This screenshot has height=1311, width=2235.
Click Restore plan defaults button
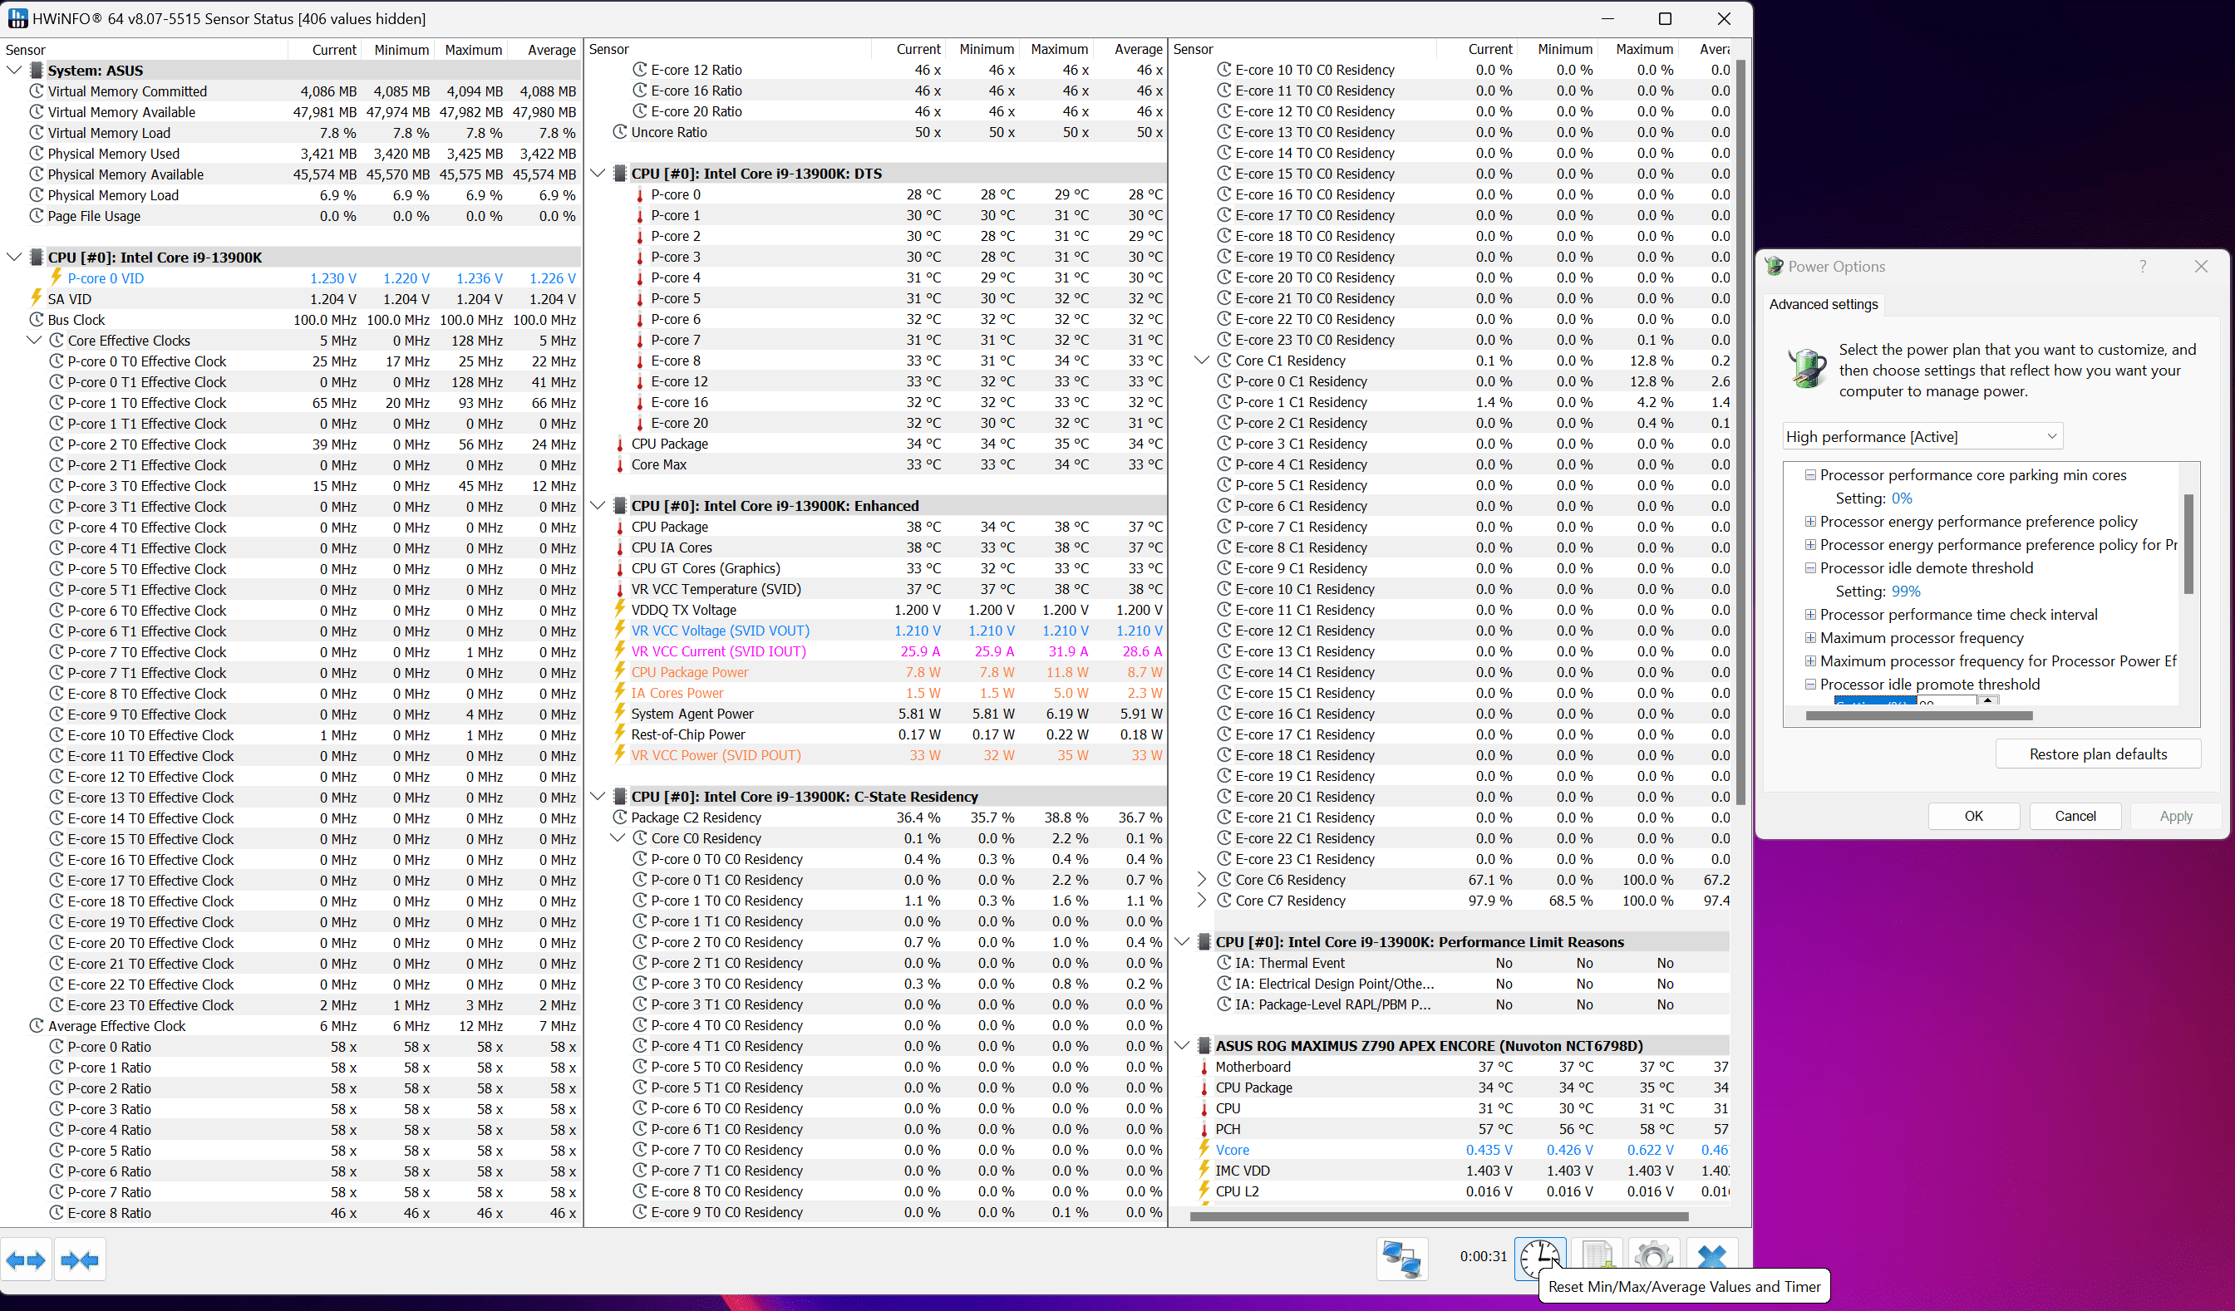(2098, 754)
